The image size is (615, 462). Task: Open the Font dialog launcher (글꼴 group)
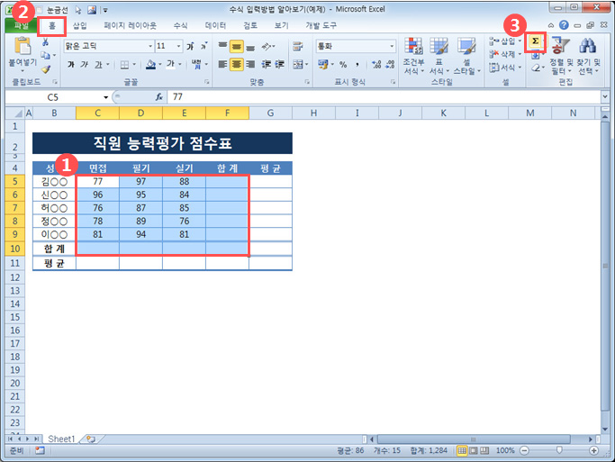pyautogui.click(x=206, y=82)
